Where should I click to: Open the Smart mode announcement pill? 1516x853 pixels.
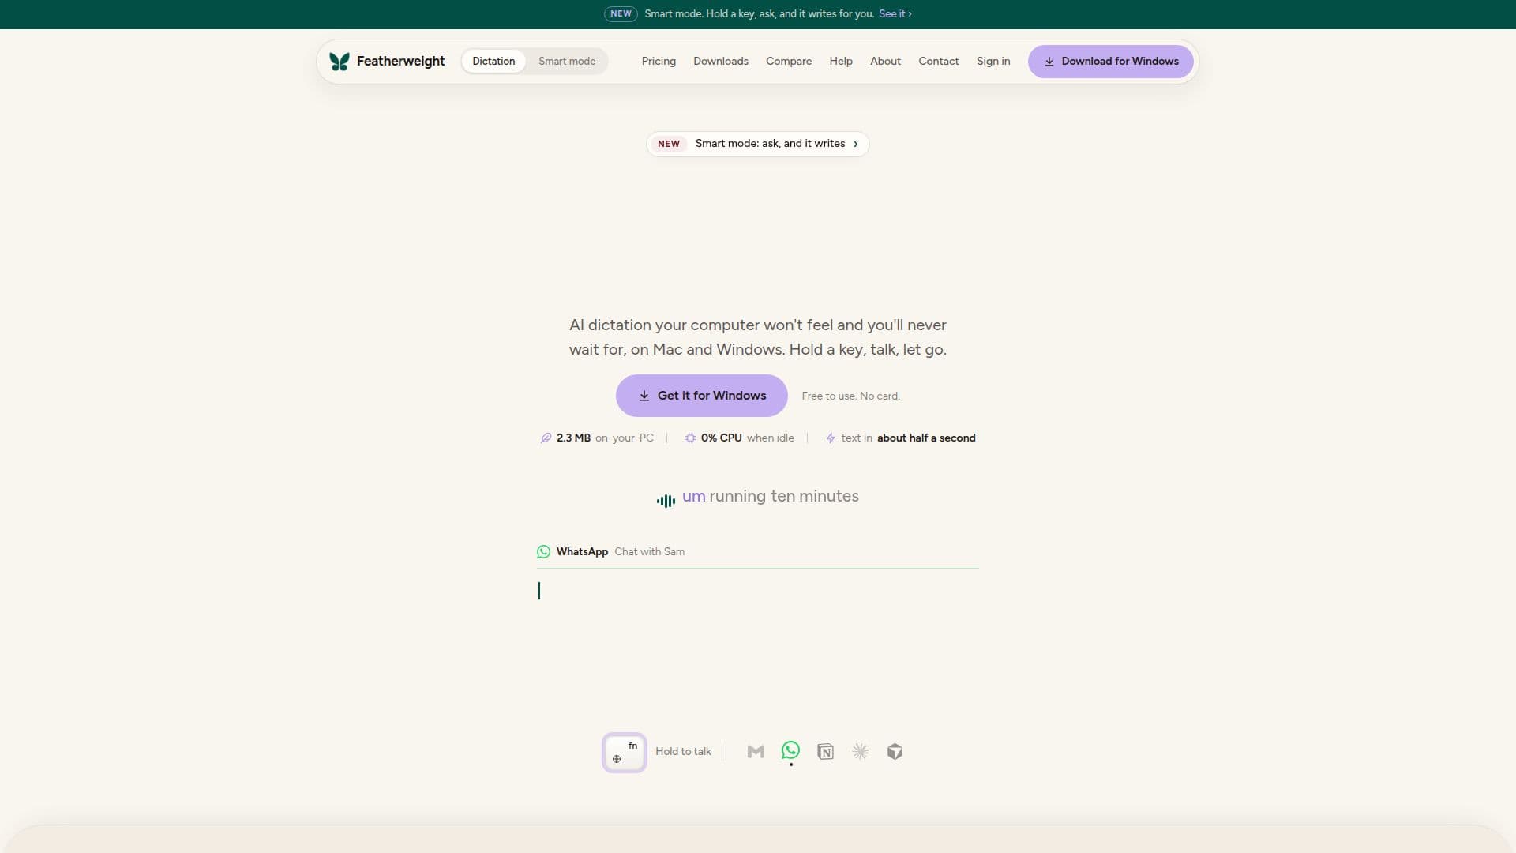(x=758, y=144)
